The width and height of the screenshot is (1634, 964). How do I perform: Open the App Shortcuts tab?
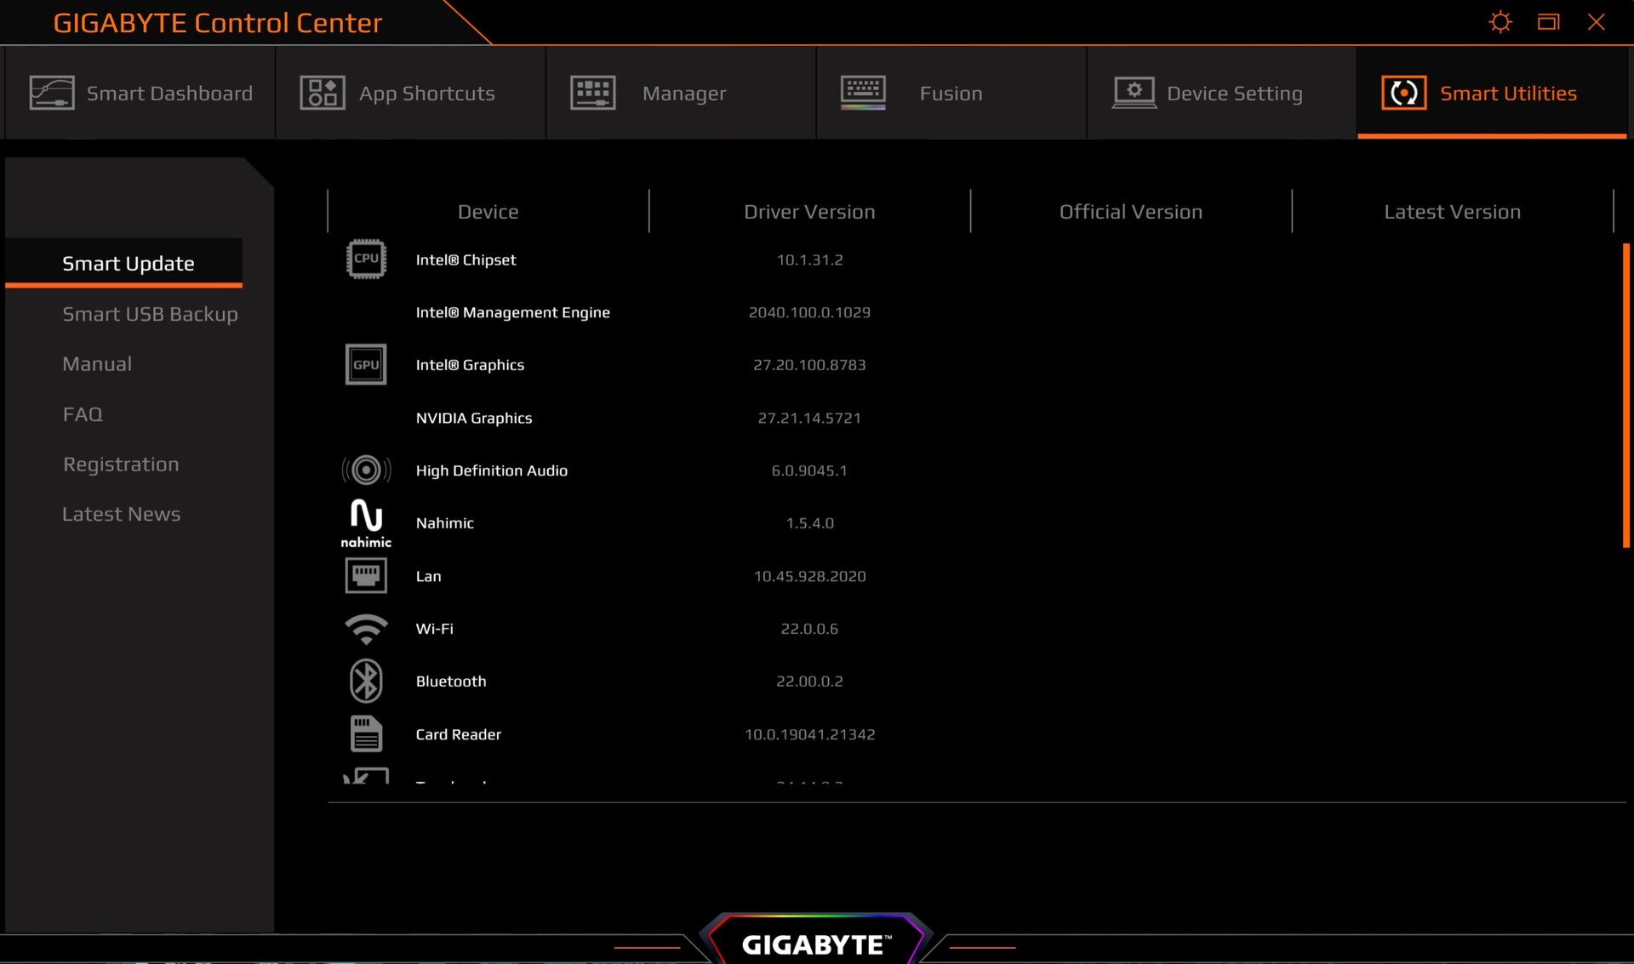(410, 93)
